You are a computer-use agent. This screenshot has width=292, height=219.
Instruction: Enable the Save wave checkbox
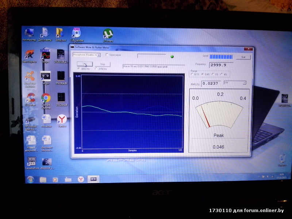107,55
